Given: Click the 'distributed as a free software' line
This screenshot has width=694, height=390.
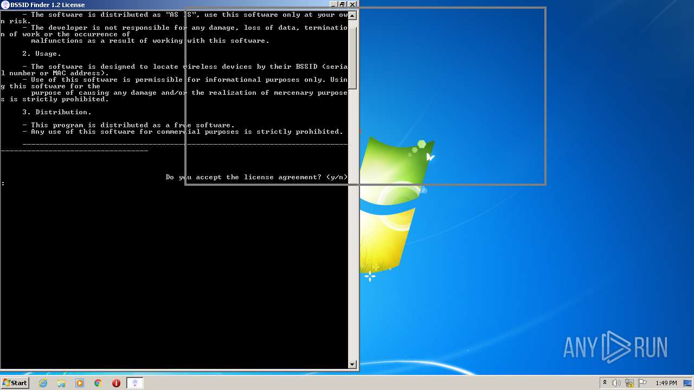Looking at the screenshot, I should 129,125.
